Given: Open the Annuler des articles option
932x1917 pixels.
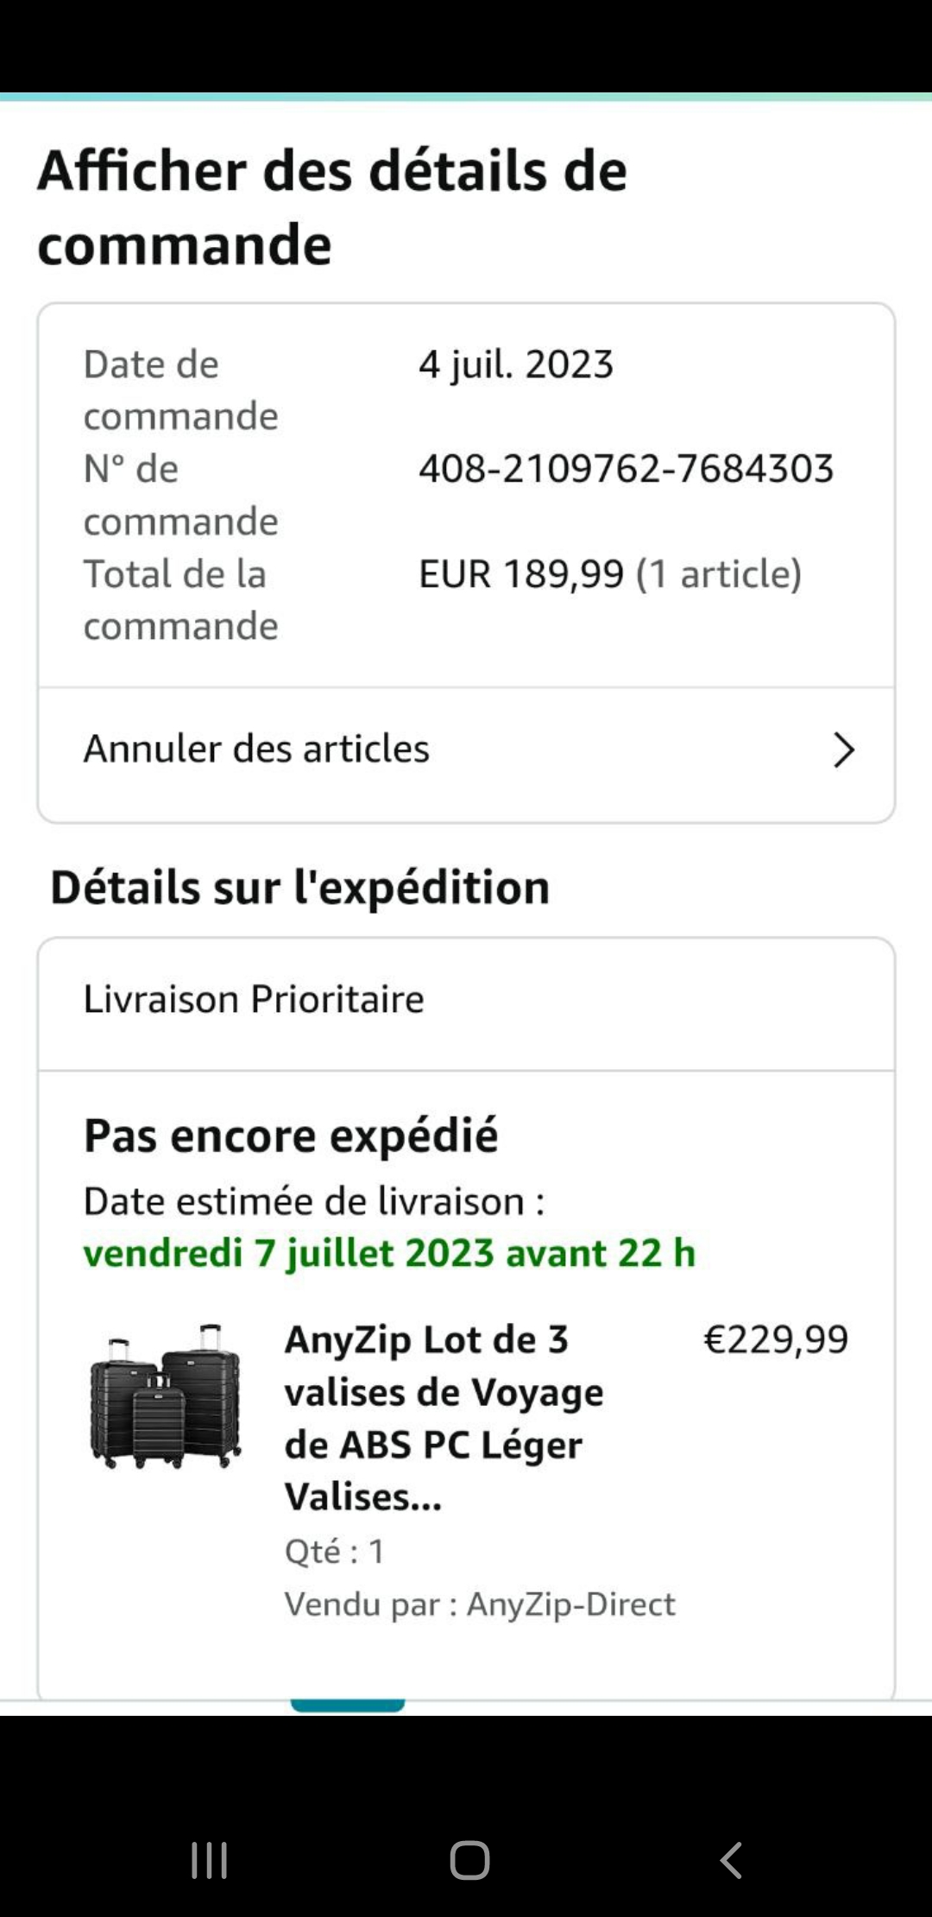Looking at the screenshot, I should (256, 749).
